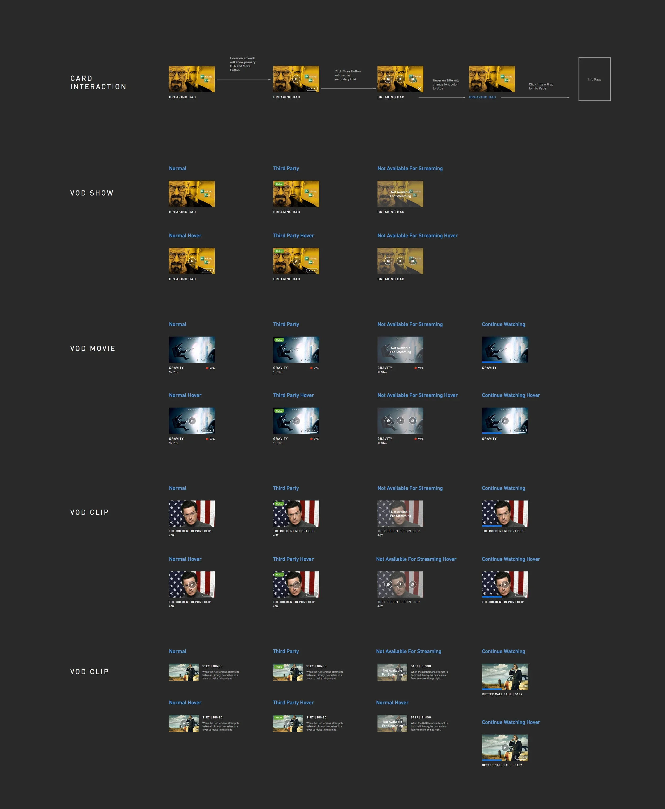Click the Better Call Saul S1E7 Continue Watching thumbnail
Image resolution: width=665 pixels, height=809 pixels.
point(505,676)
